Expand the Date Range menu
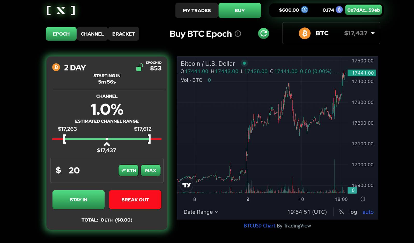Screen dimensions: 414x243 point(201,212)
